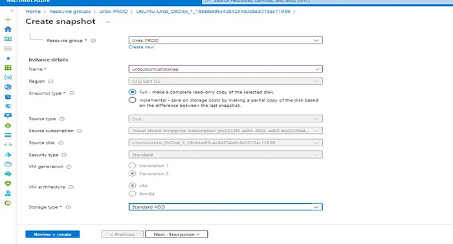Open the Dashboard icon in the sidebar
Viewport: 453px width, 244px height.
click(8, 39)
